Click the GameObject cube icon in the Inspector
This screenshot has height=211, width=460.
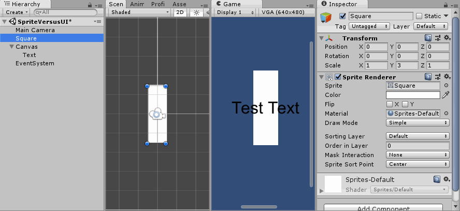pyautogui.click(x=326, y=18)
